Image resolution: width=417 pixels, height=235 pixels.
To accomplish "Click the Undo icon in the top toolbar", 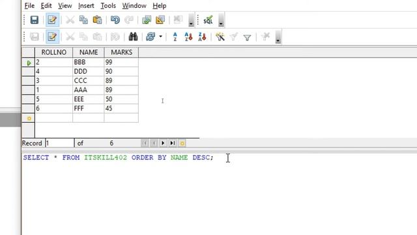I will [115, 20].
